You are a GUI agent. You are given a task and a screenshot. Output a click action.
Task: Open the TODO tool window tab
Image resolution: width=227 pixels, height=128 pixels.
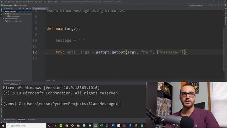click(32, 119)
